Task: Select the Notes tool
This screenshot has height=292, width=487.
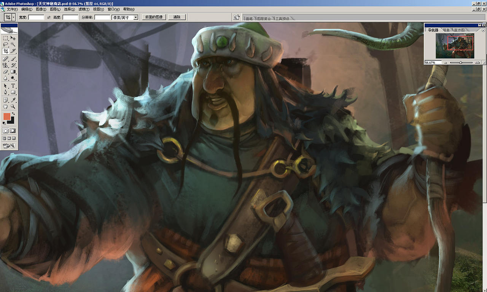Action: pyautogui.click(x=5, y=100)
